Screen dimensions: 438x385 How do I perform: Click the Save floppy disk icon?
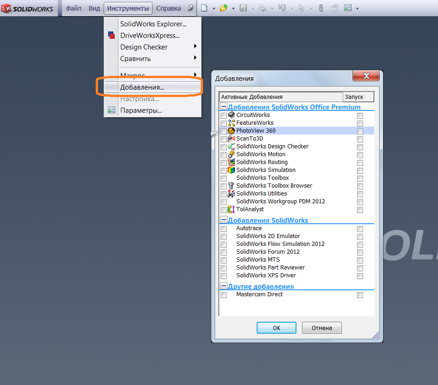pyautogui.click(x=243, y=8)
